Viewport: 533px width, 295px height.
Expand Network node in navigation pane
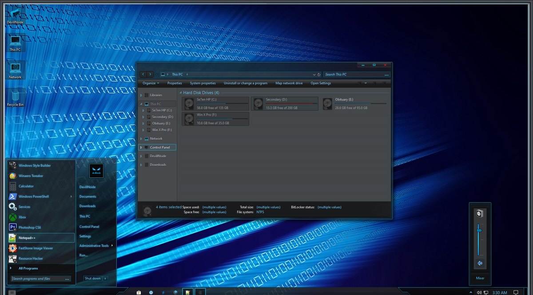tap(141, 138)
